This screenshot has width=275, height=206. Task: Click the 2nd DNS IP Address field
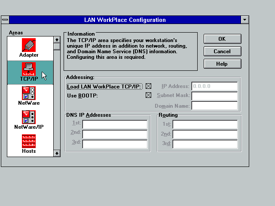pyautogui.click(x=115, y=134)
